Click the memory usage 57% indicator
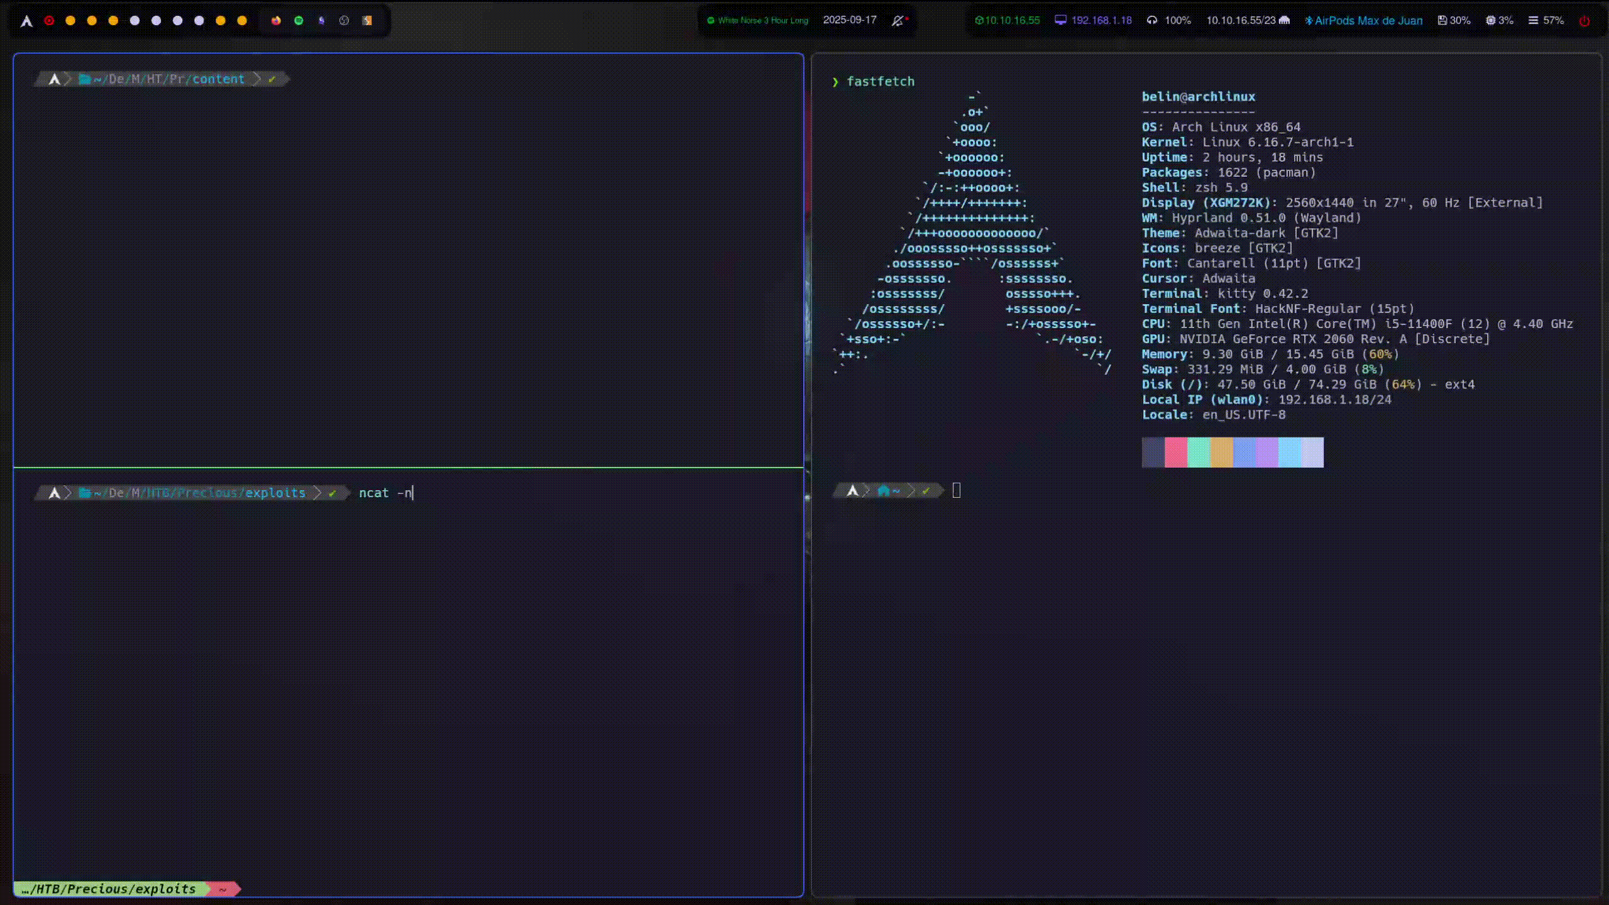This screenshot has height=905, width=1609. [1546, 21]
